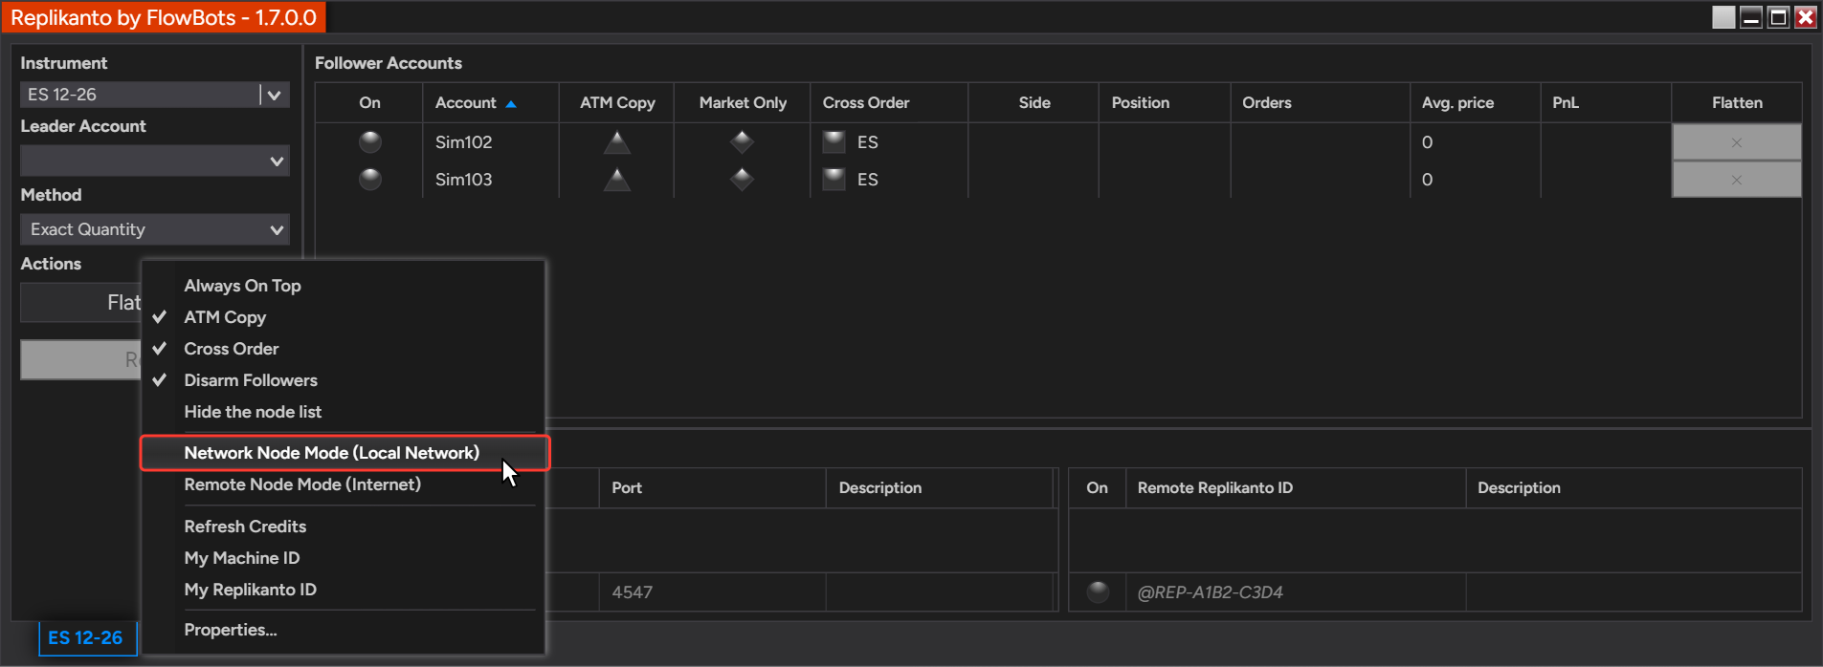Open the Leader Account dropdown

pos(155,161)
